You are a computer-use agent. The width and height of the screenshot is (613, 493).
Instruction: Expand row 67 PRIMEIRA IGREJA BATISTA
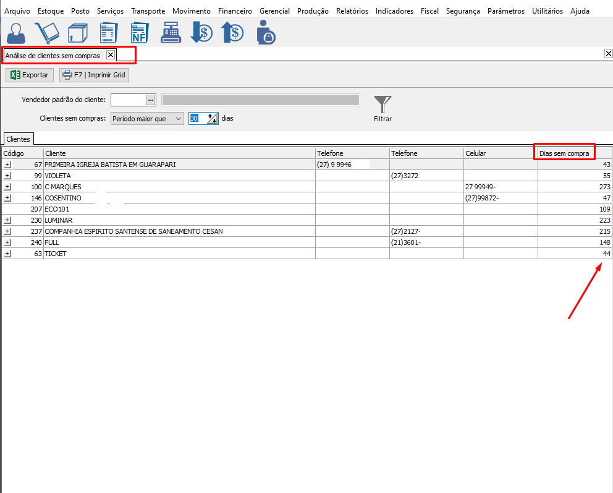click(7, 165)
